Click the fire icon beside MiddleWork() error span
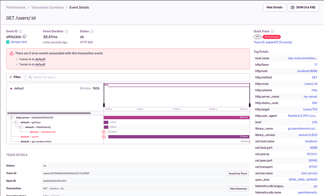This screenshot has height=196, width=324. 104,132
